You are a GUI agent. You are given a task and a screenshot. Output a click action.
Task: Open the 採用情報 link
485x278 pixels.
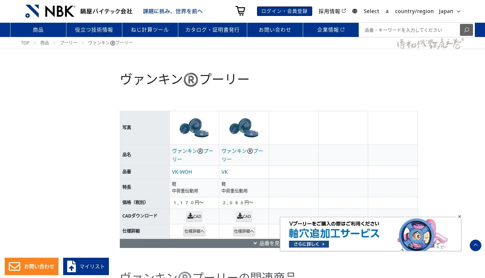pyautogui.click(x=332, y=11)
